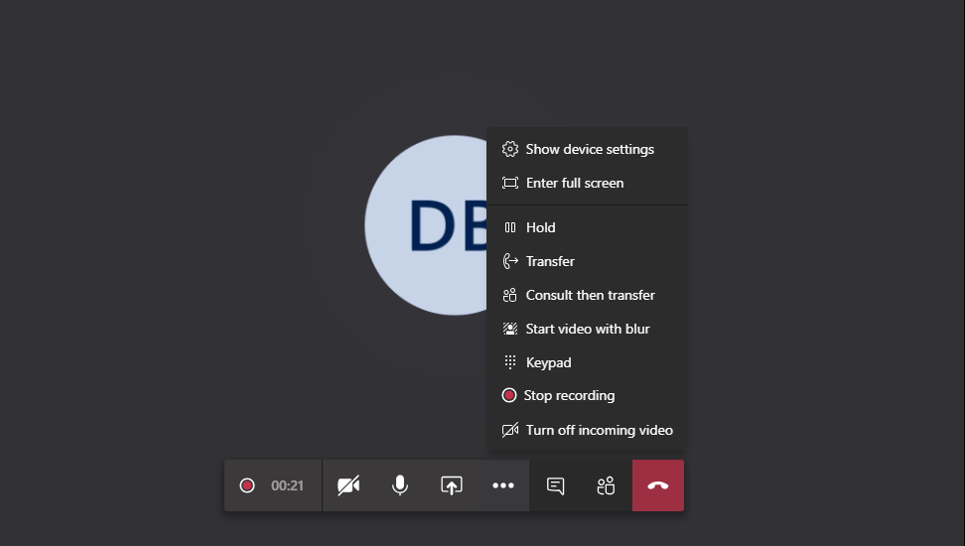Image resolution: width=965 pixels, height=546 pixels.
Task: Put the call on Hold
Action: point(587,227)
